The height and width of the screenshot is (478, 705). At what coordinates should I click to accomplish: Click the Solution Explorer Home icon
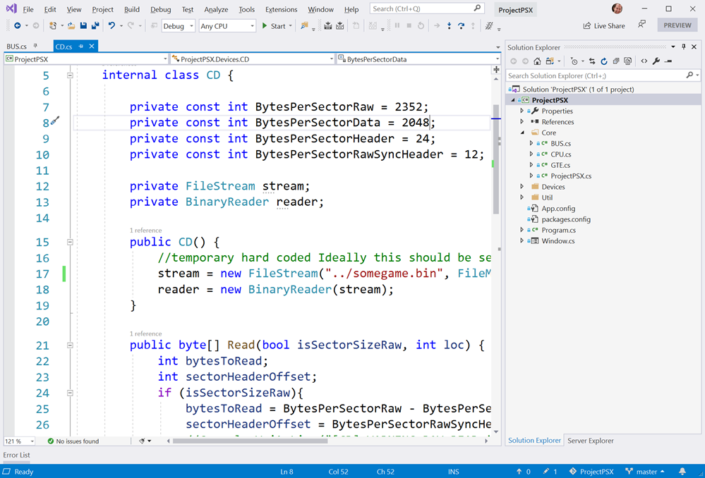[x=537, y=61]
